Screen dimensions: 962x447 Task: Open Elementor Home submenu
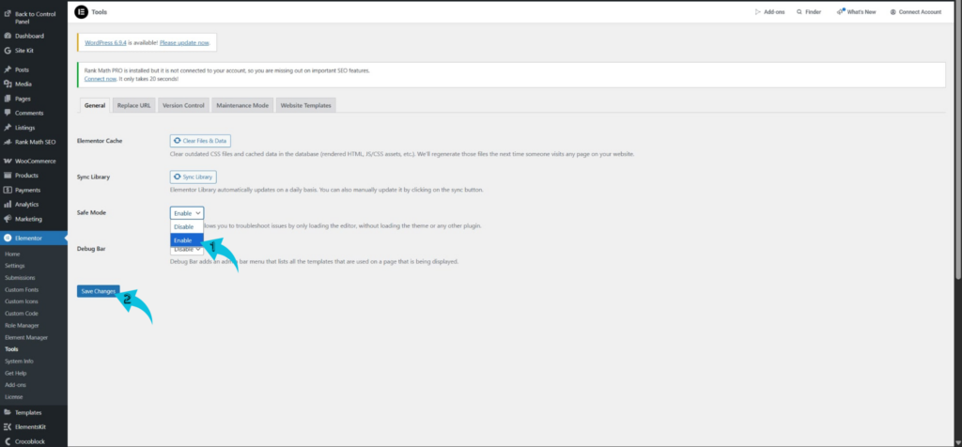[12, 254]
